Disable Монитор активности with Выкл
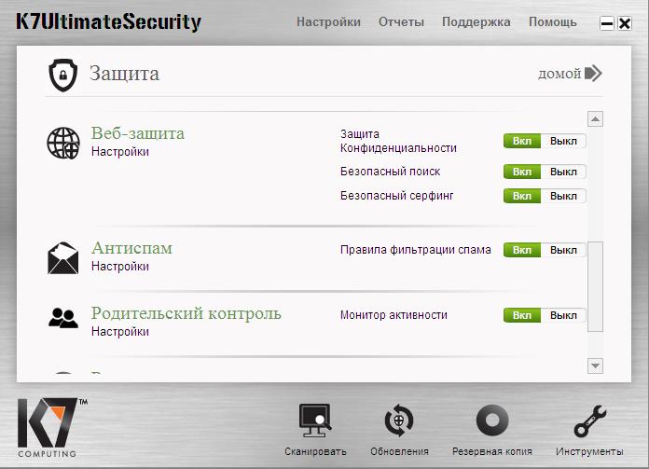This screenshot has width=649, height=469. click(563, 315)
